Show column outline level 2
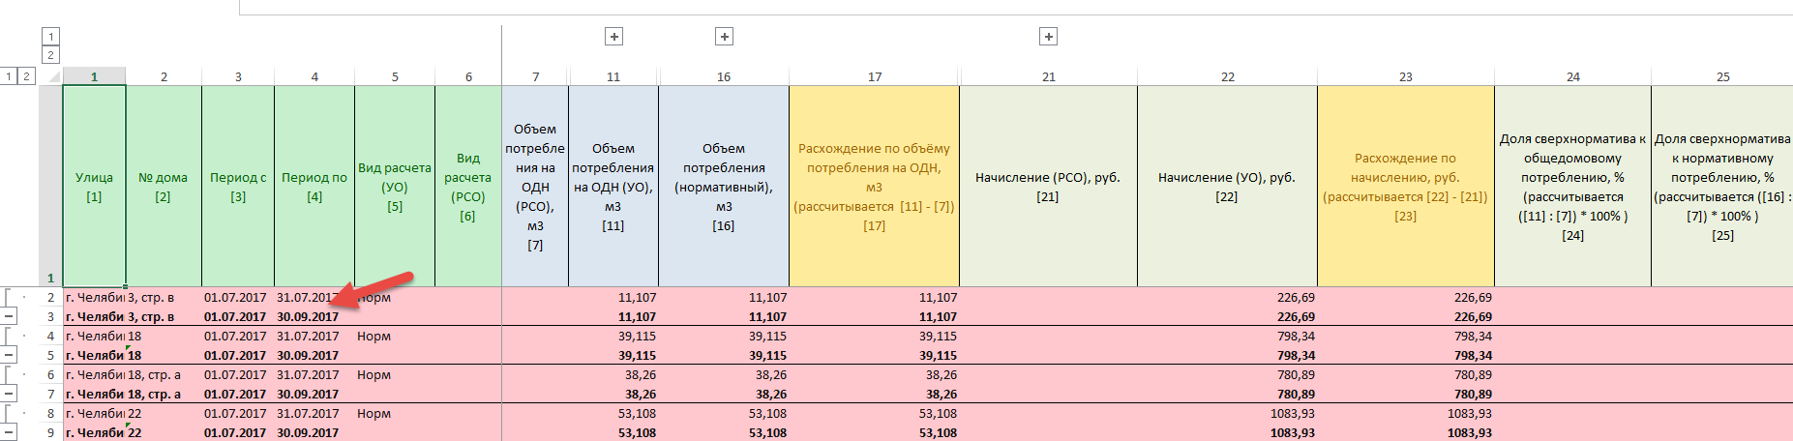Viewport: 1793px width, 441px height. [50, 55]
